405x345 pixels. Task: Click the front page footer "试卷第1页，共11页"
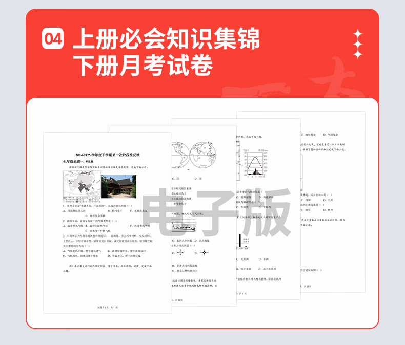coord(108,307)
